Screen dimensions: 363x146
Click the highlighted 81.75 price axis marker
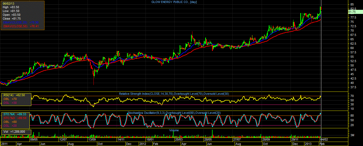point(355,12)
